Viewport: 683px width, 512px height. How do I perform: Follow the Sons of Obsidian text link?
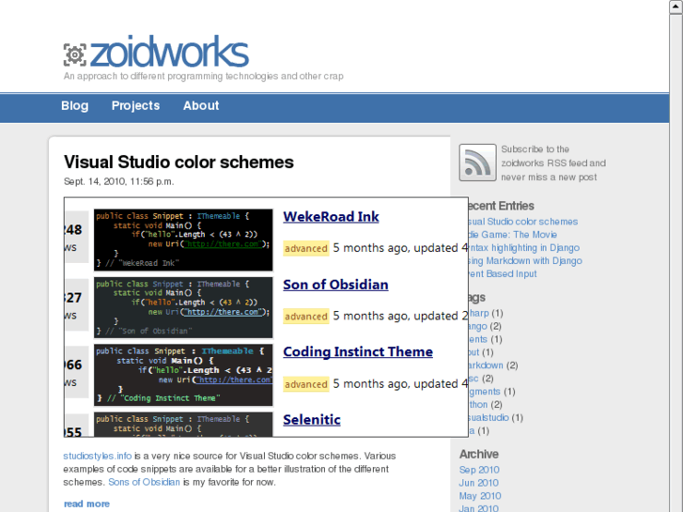tap(144, 482)
